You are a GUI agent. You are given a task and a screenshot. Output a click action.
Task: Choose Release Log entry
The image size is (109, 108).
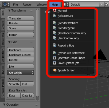[72, 16]
